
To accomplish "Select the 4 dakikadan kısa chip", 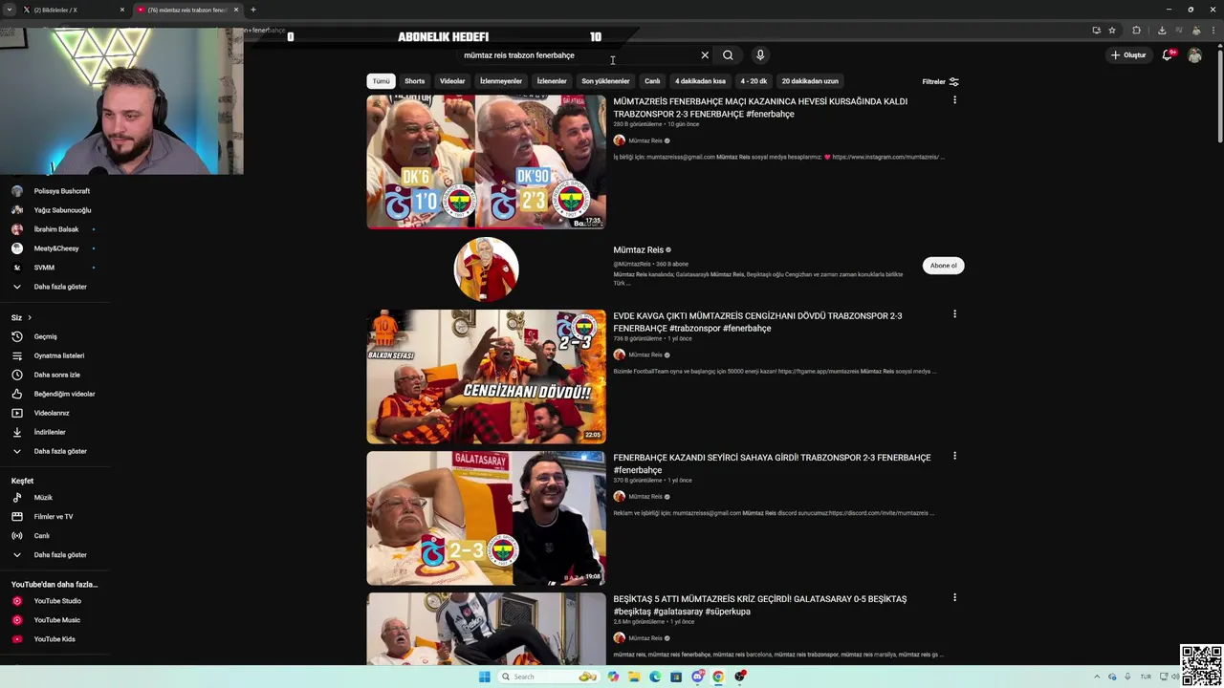I will click(x=700, y=81).
